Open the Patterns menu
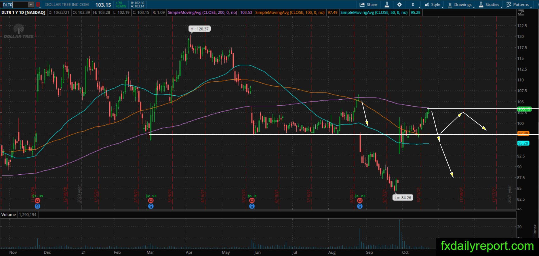 point(518,5)
